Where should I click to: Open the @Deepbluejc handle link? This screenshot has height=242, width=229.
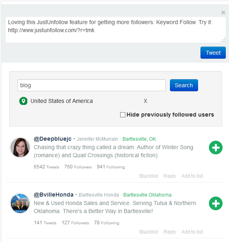(x=53, y=139)
